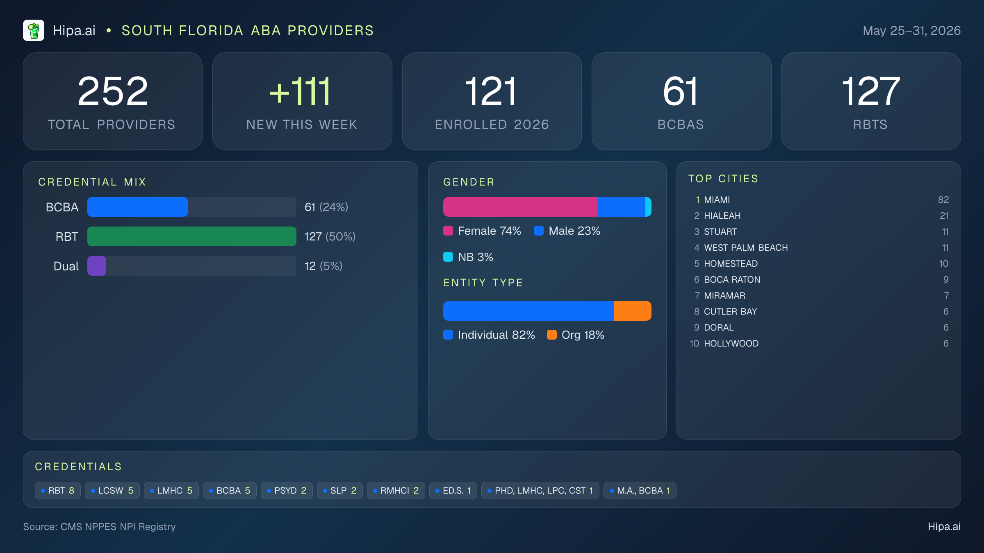984x553 pixels.
Task: Click the orange Org 18% legend swatch
Action: point(552,335)
